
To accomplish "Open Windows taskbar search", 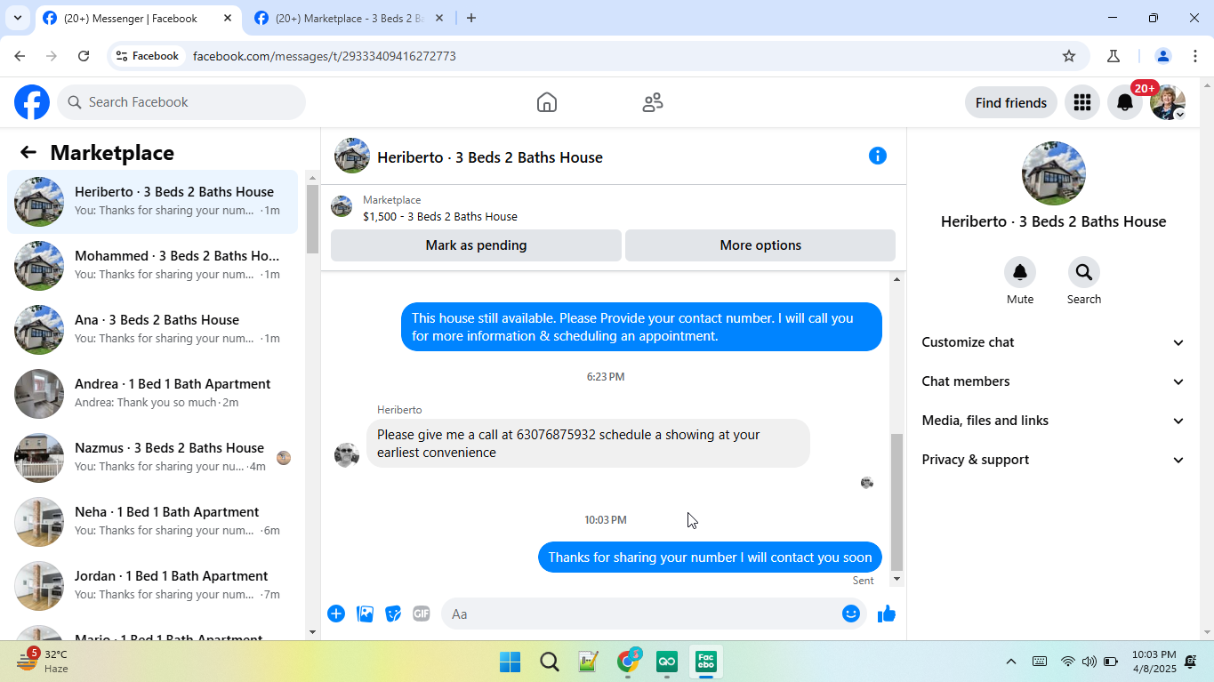I will coord(550,662).
